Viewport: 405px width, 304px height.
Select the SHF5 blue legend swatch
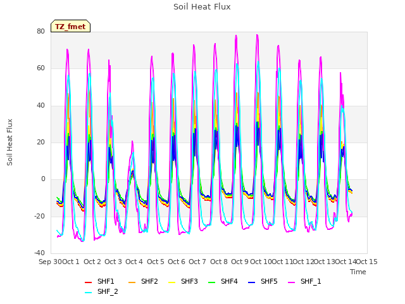tap(252, 282)
